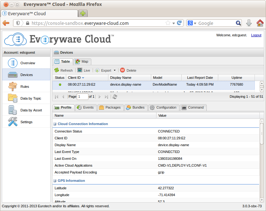Open the browser downloads arrow

click(x=249, y=23)
